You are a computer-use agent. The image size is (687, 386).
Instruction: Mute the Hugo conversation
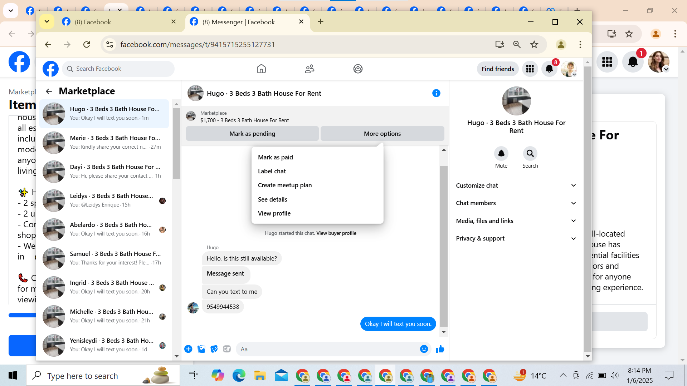(x=501, y=154)
